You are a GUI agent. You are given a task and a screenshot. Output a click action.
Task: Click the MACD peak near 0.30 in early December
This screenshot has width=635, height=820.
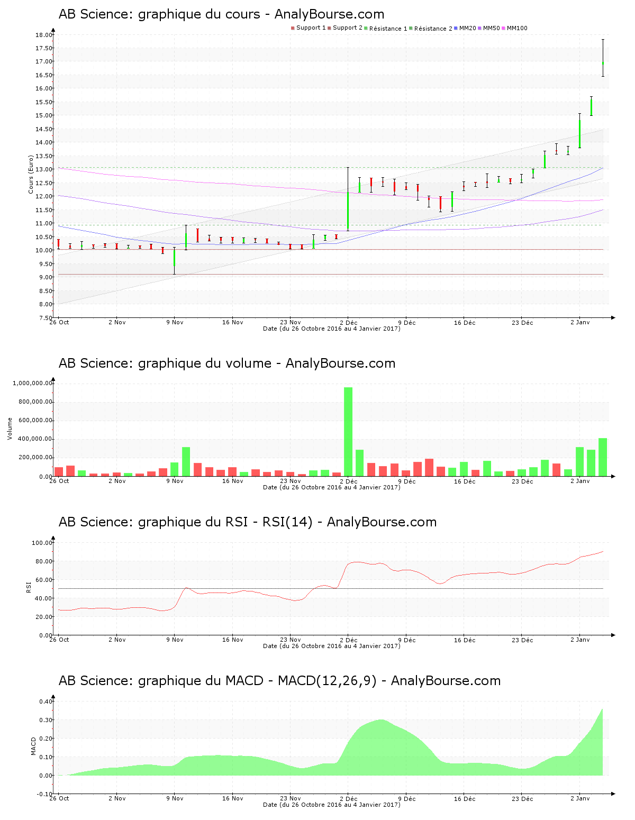(x=382, y=720)
